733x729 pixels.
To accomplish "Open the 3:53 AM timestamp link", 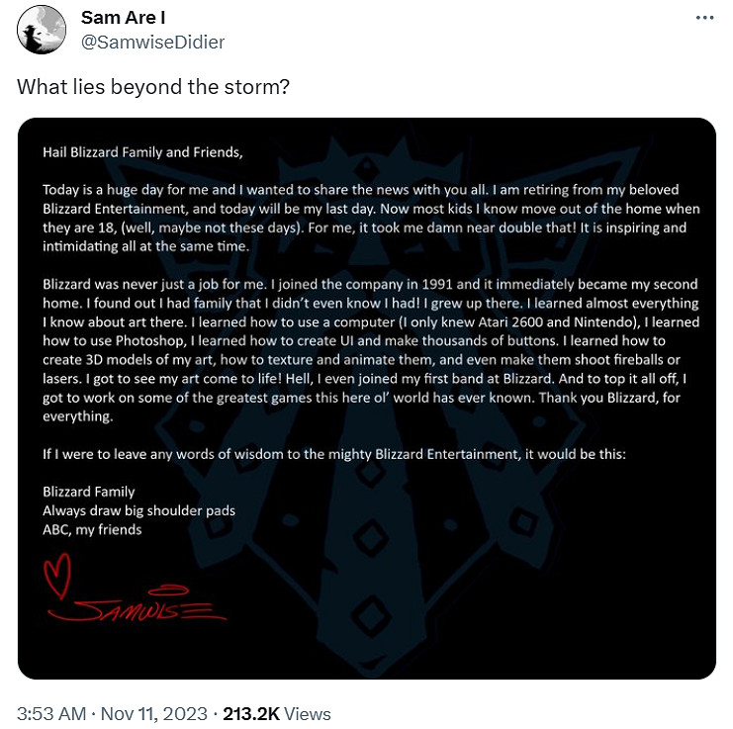I will pyautogui.click(x=48, y=713).
